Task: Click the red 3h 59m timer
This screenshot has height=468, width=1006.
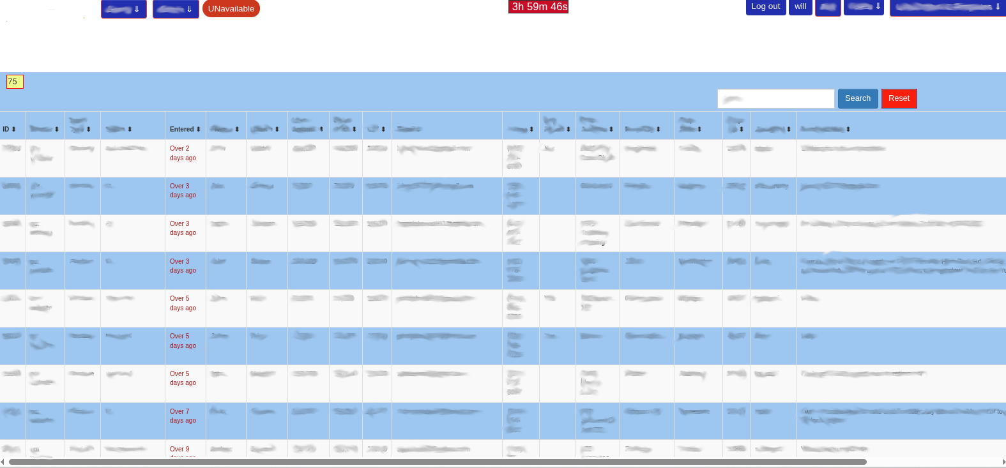Action: (538, 6)
